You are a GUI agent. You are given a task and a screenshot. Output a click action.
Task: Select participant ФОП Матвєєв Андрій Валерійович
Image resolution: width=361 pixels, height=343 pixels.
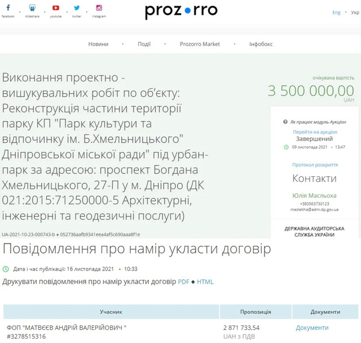click(x=67, y=328)
